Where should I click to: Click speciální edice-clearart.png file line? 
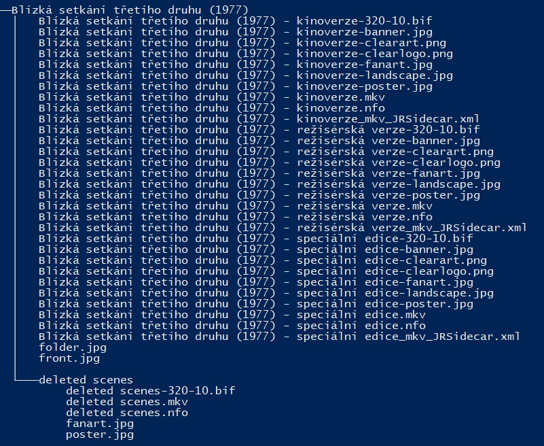tap(262, 260)
